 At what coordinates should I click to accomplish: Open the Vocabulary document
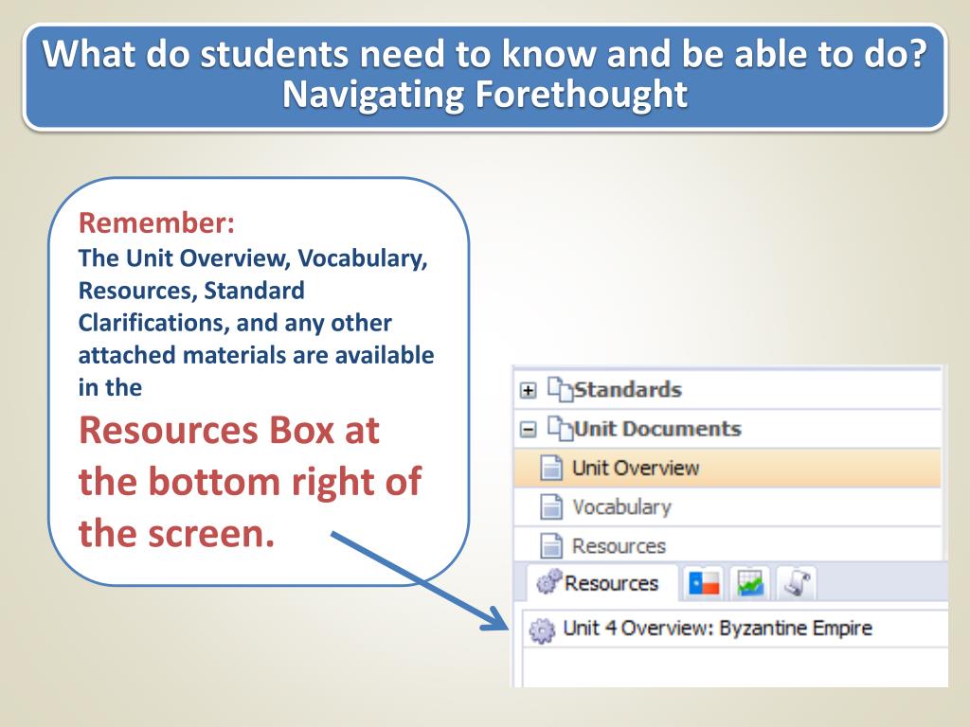click(x=727, y=507)
